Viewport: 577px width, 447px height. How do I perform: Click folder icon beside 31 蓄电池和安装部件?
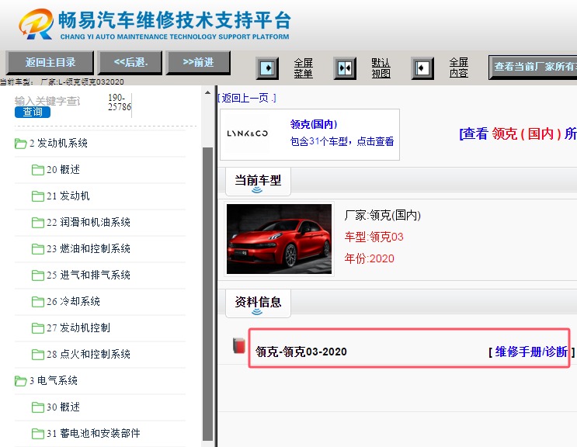click(38, 434)
